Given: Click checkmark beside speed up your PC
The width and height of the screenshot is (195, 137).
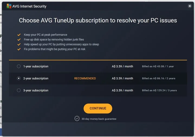Looking at the screenshot, I should point(19,44).
